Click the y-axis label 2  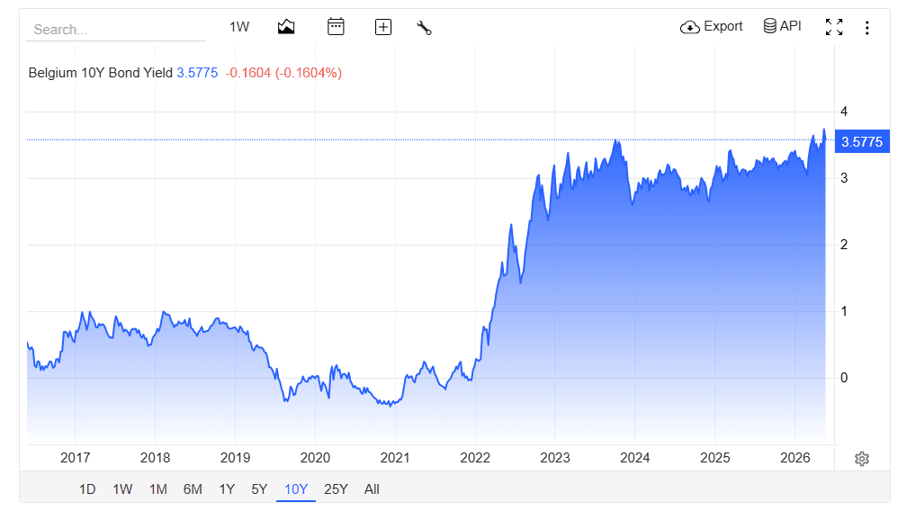tap(844, 245)
